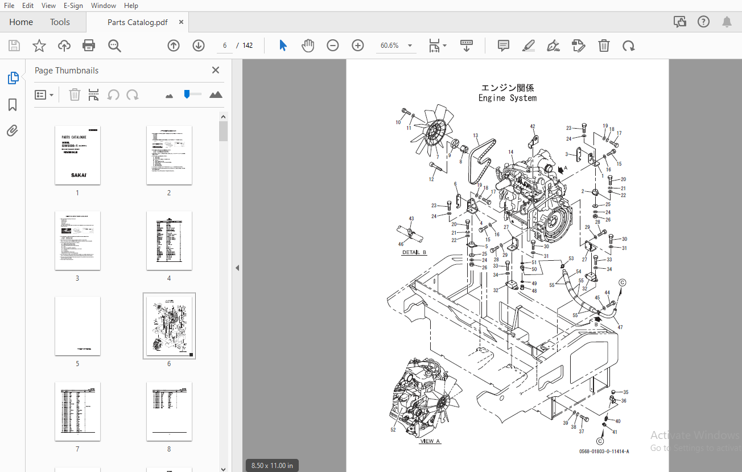This screenshot has height=472, width=742.
Task: Add a comment with the speech bubble icon
Action: 504,46
